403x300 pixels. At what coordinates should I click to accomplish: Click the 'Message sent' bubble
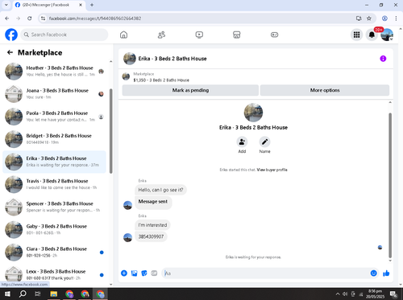point(153,202)
